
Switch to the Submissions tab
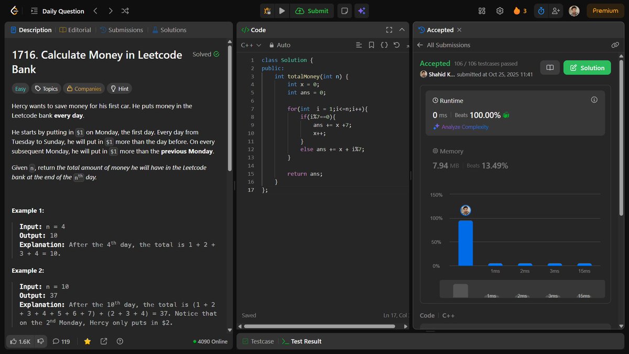pos(121,30)
